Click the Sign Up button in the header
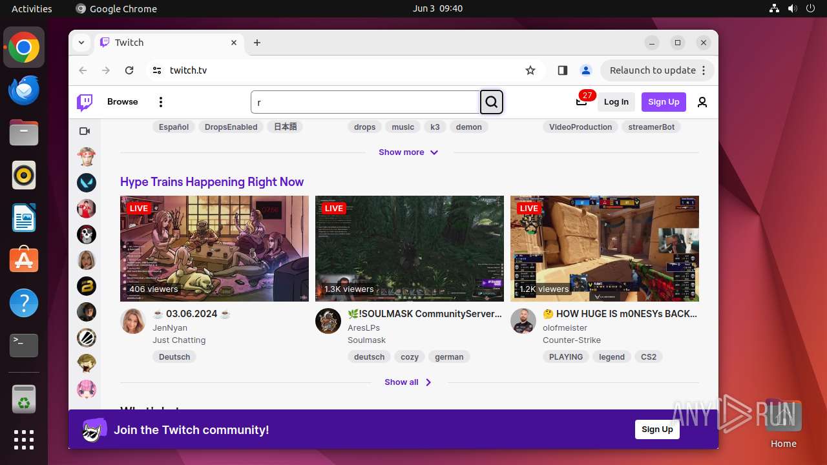This screenshot has width=827, height=465. (664, 102)
